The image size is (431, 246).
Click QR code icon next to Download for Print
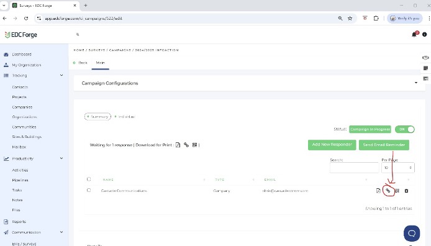click(194, 145)
